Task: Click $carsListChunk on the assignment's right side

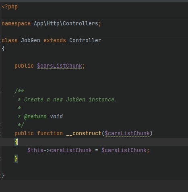Action: coord(124,150)
